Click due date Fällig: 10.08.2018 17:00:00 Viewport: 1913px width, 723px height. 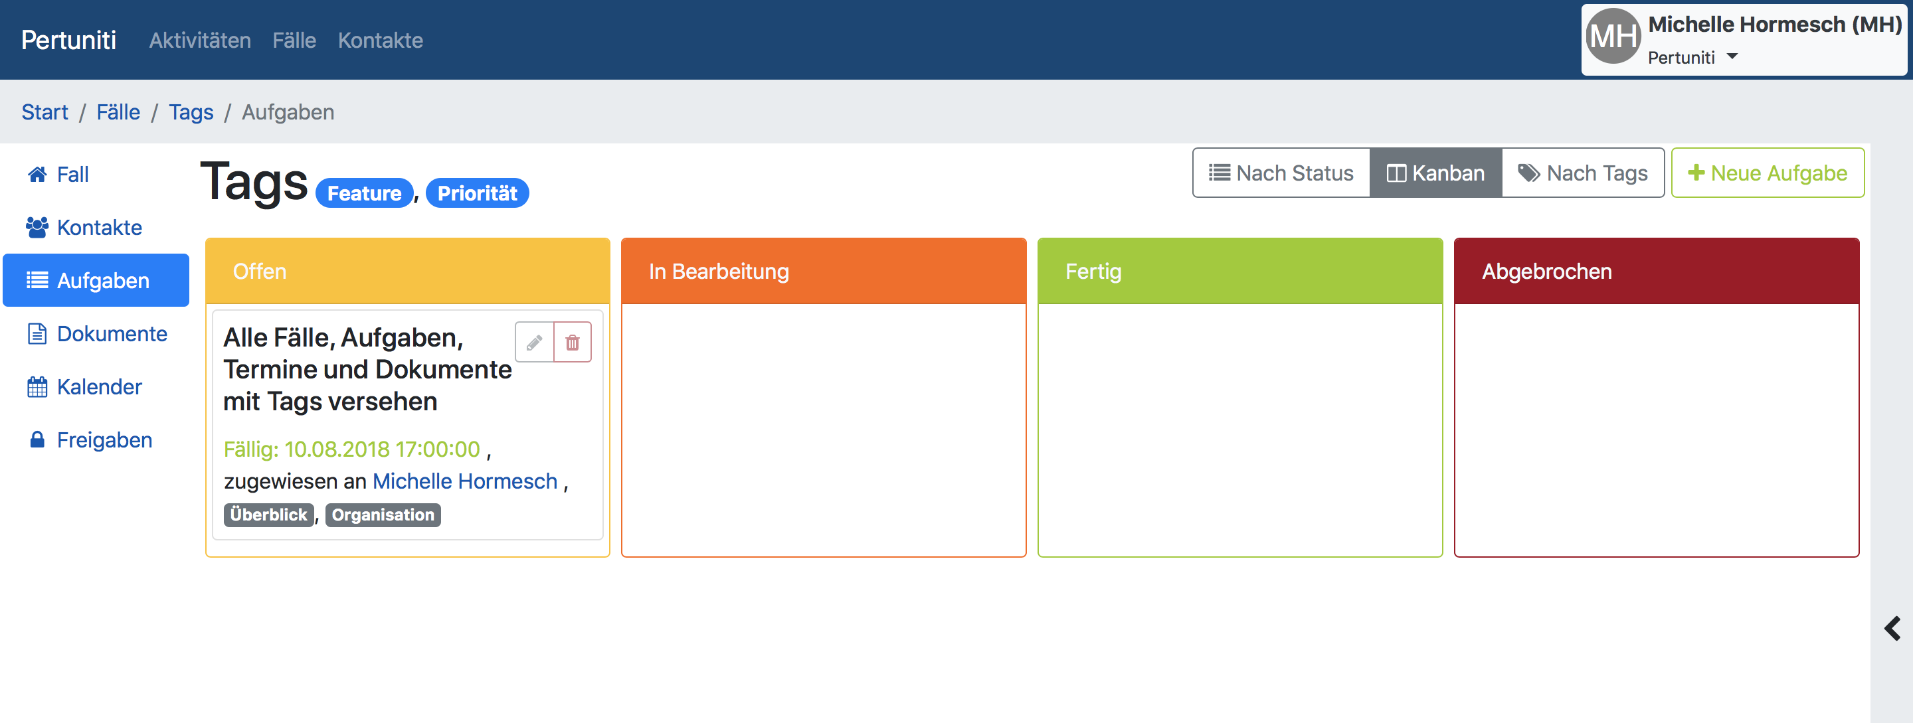pyautogui.click(x=352, y=450)
